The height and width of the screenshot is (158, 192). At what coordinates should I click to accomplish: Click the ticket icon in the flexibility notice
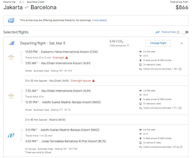click(x=11, y=20)
